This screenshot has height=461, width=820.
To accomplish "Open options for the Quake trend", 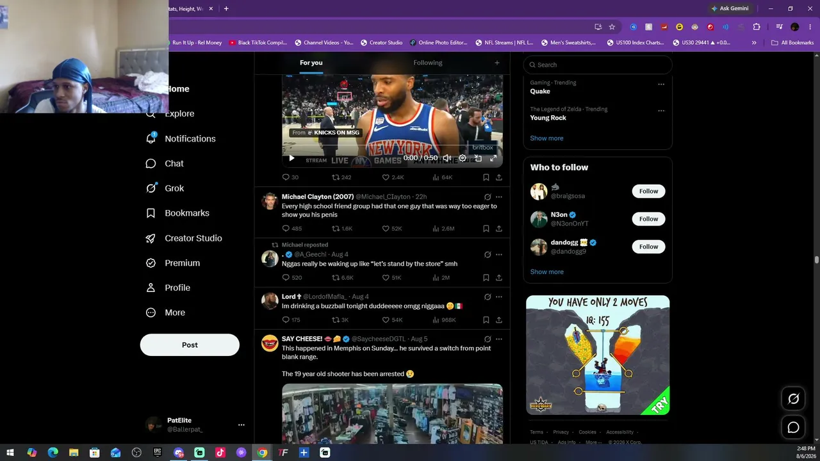I will pos(661,84).
